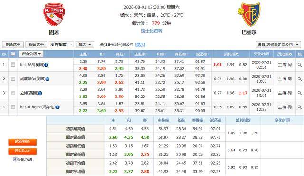Viewport: 304px width, 176px height.
Task: Click 即时平均值 row label
Action: (76, 172)
